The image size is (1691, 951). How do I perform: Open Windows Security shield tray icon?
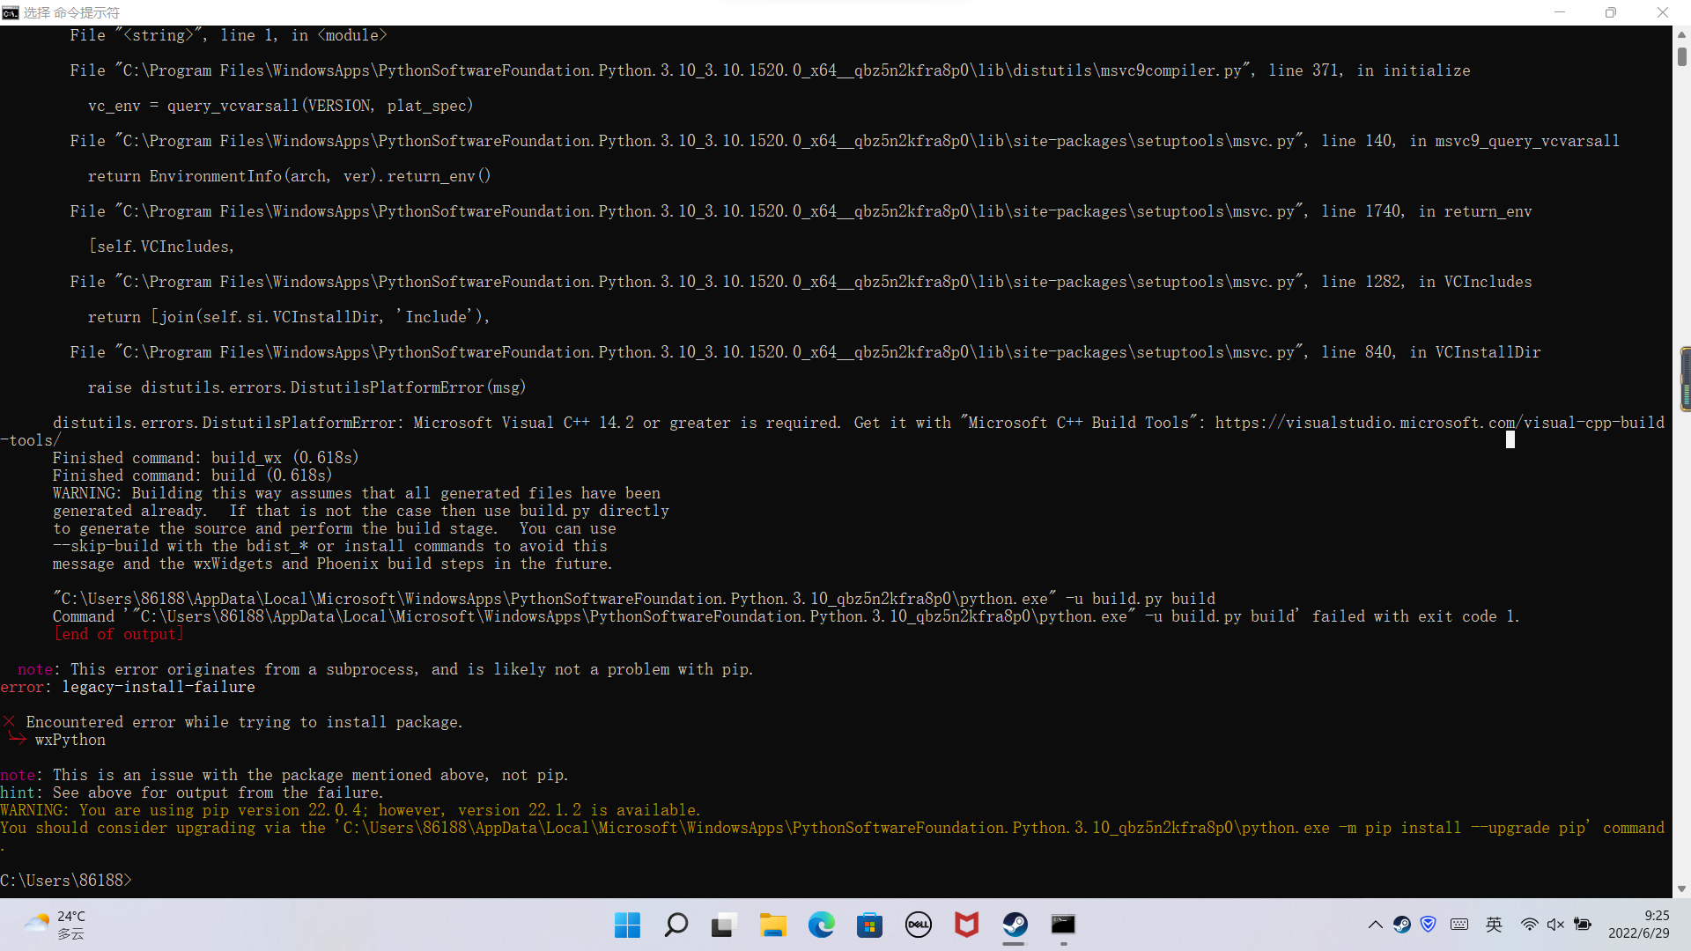click(x=1429, y=925)
